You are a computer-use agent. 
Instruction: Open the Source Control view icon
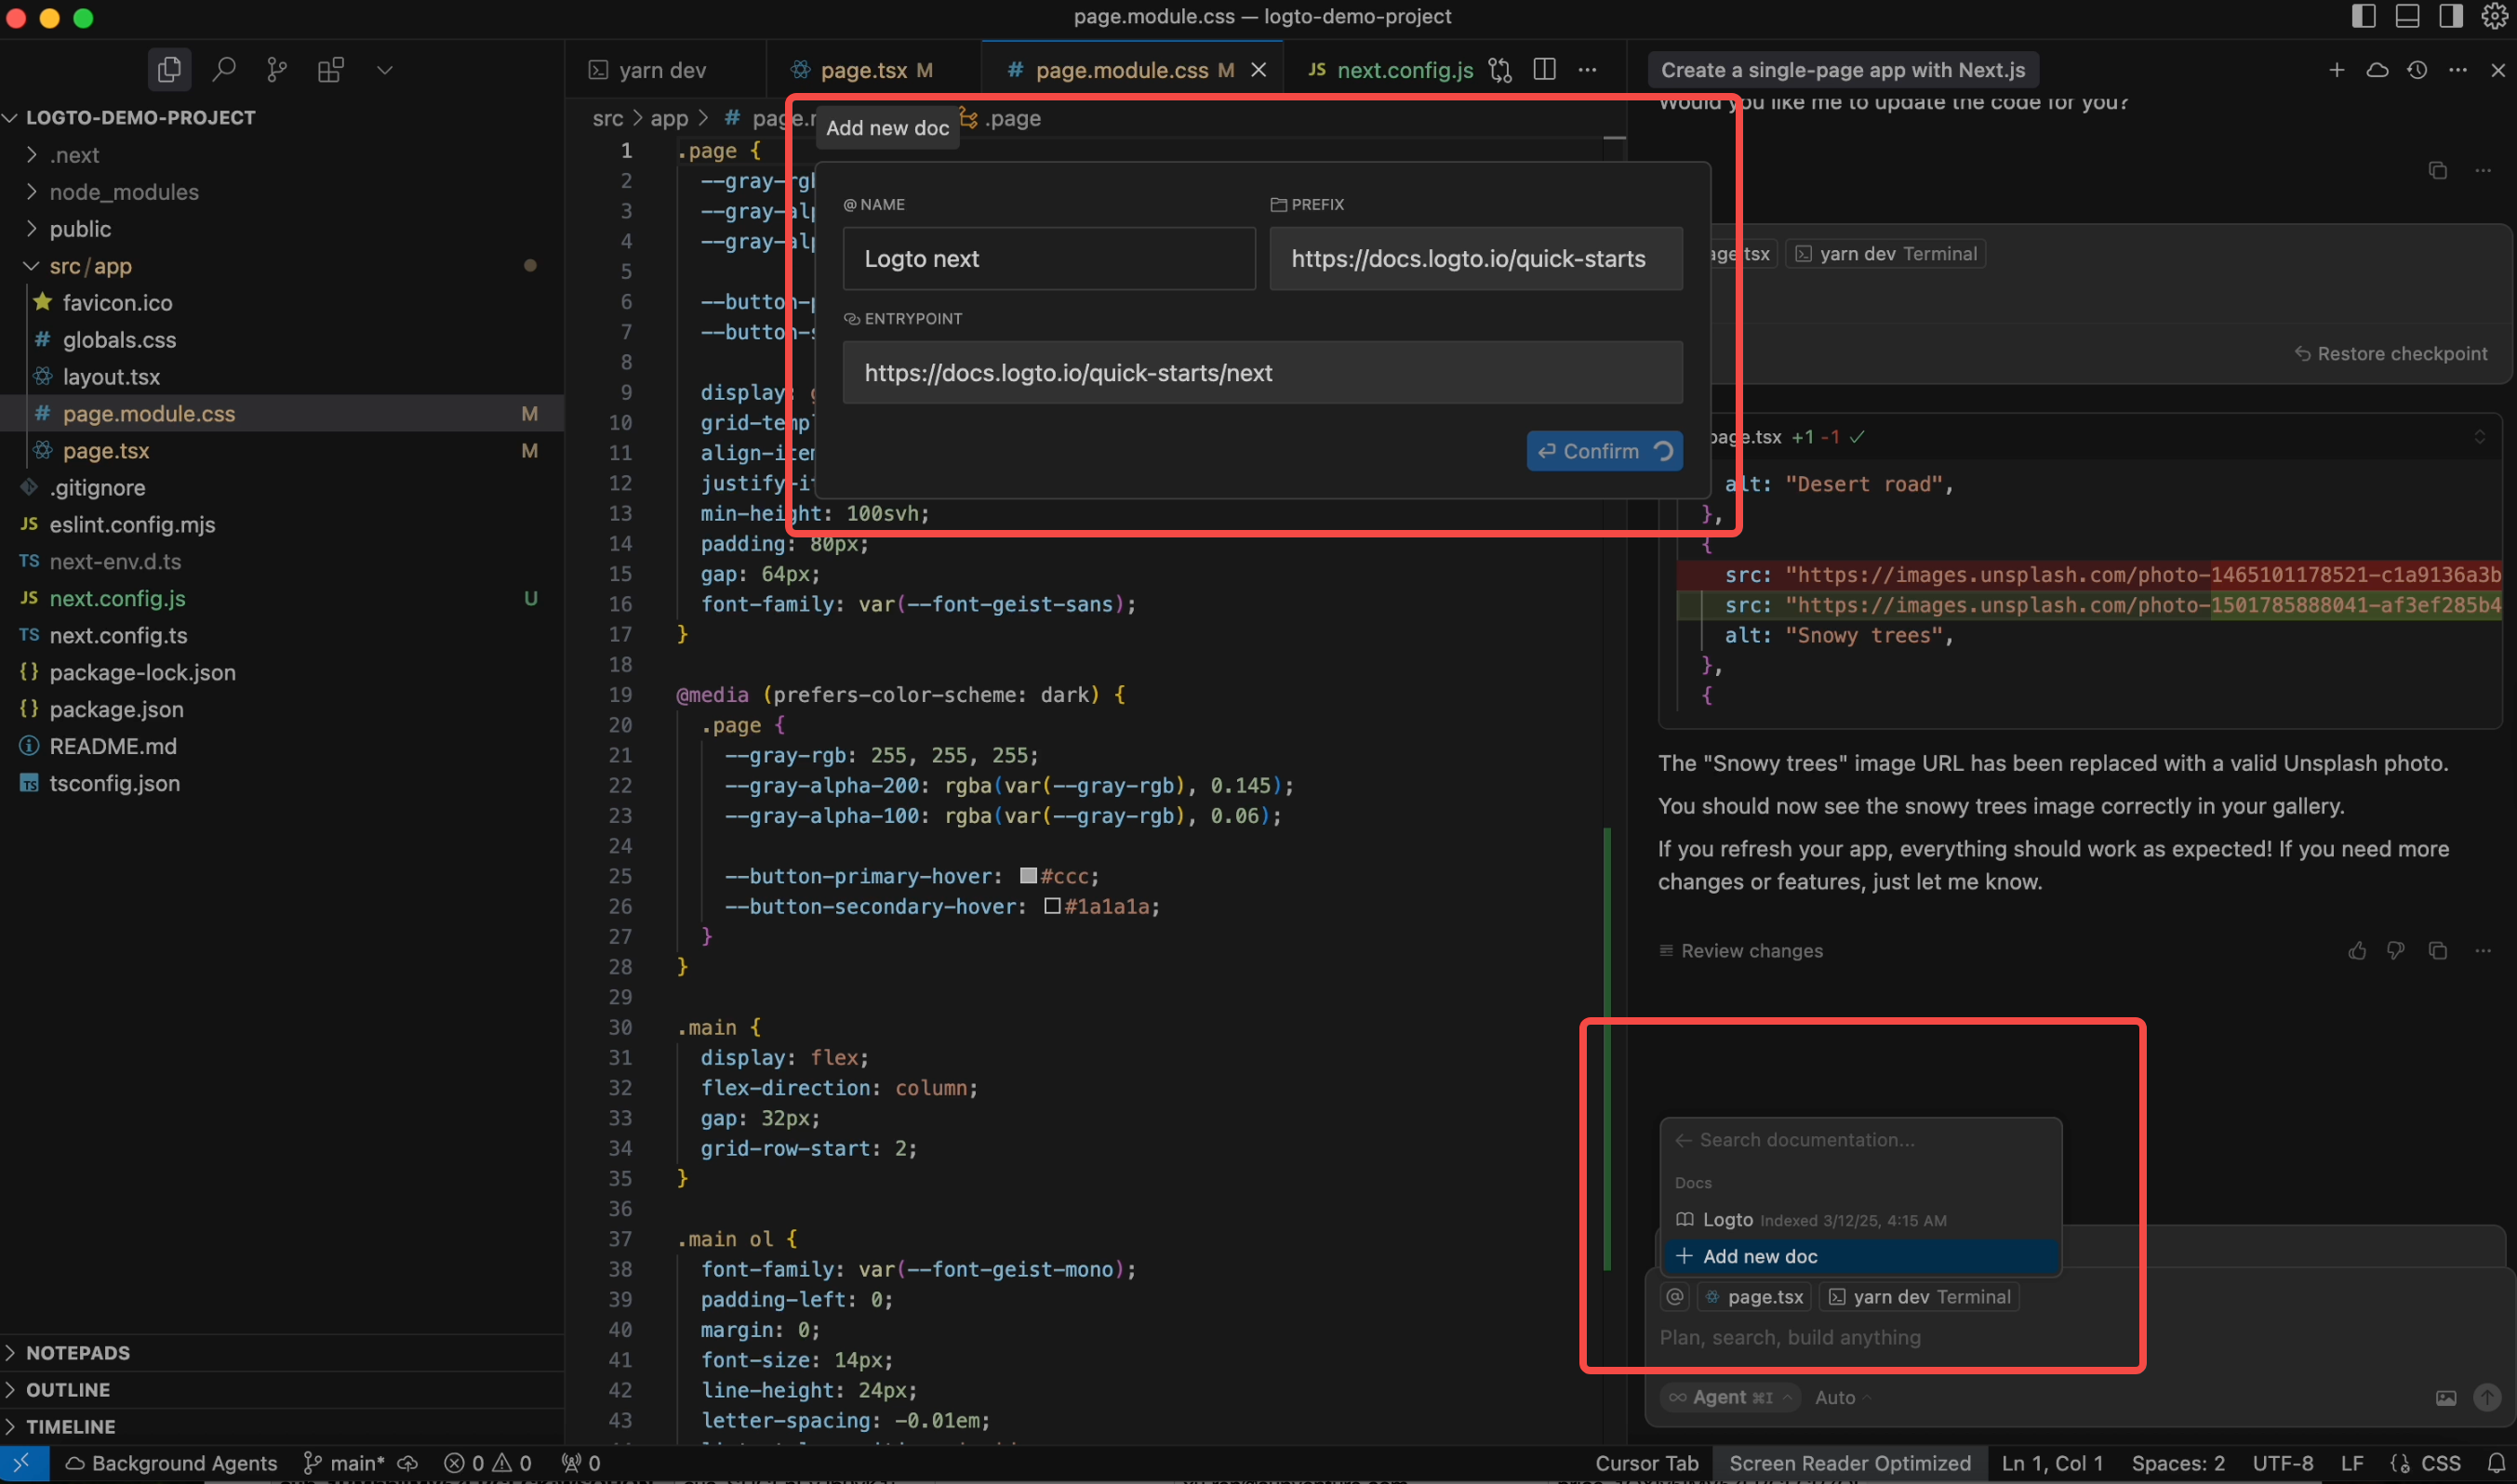click(277, 69)
